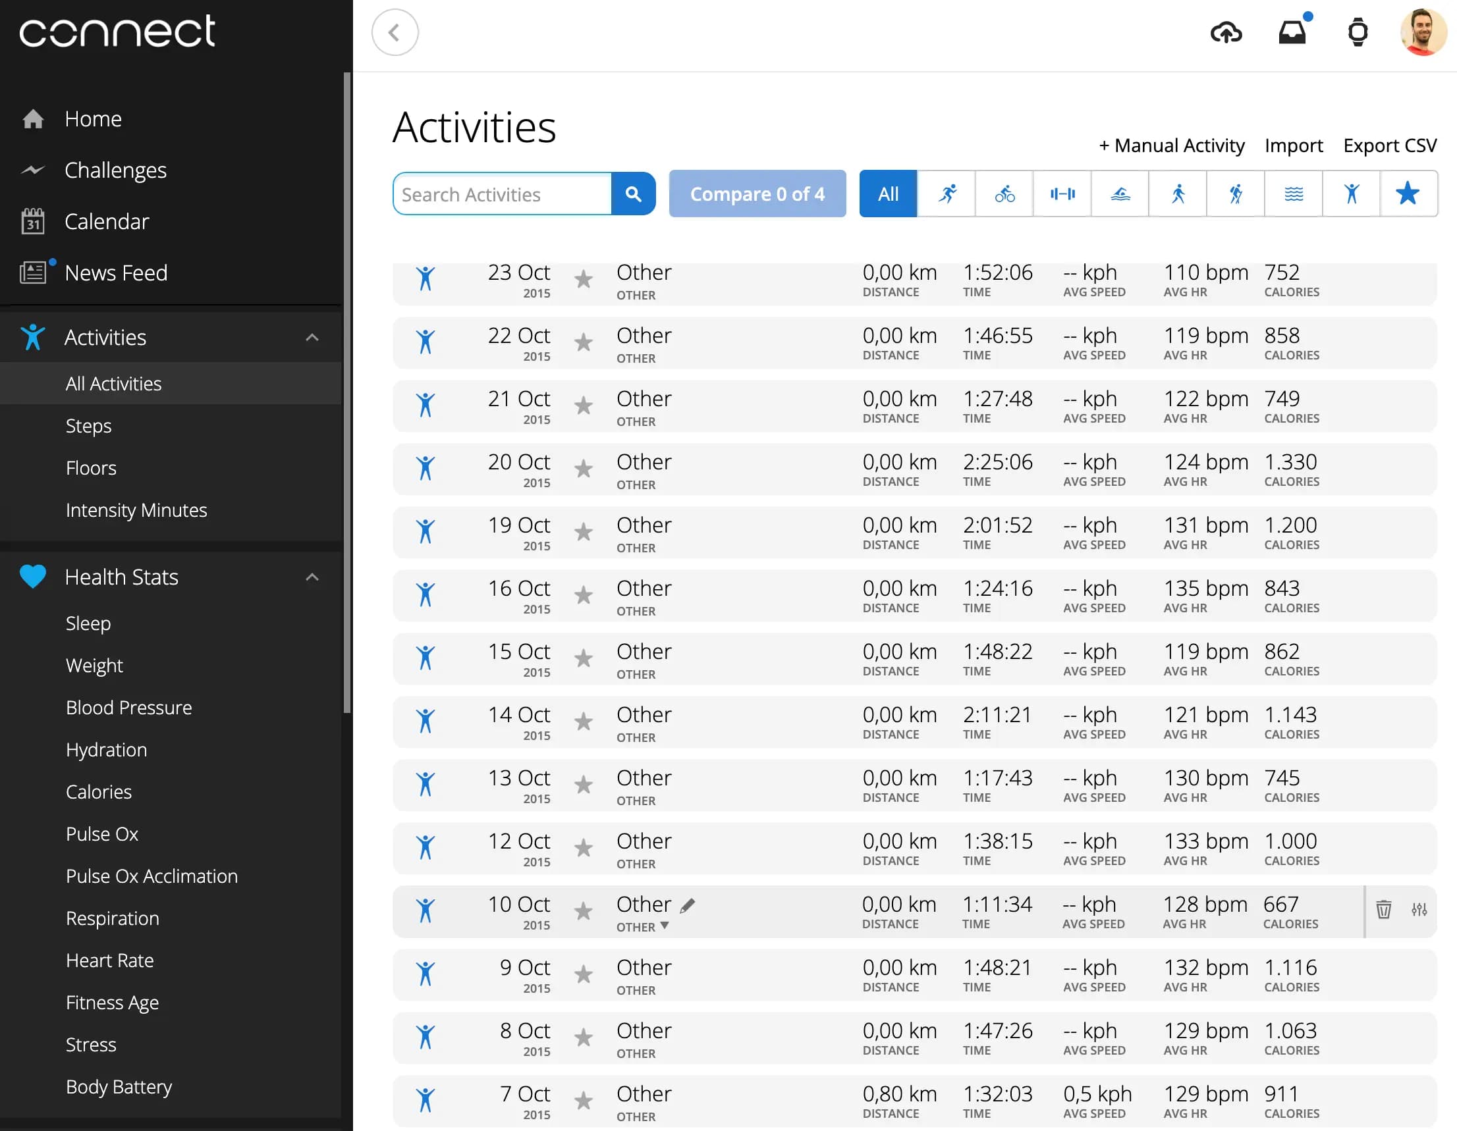Image resolution: width=1457 pixels, height=1131 pixels.
Task: Export activities as CSV
Action: tap(1390, 145)
